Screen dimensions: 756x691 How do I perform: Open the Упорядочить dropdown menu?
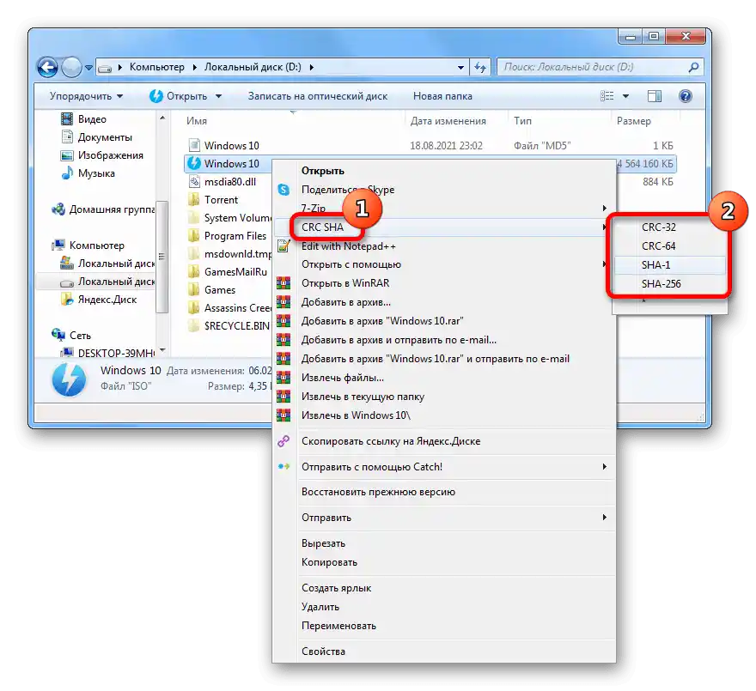point(86,96)
